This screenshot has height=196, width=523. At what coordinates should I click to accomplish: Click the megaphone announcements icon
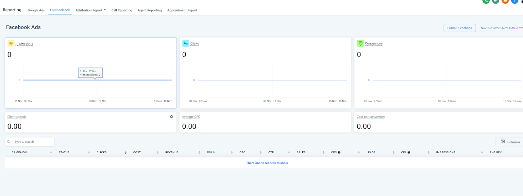coord(496,1)
